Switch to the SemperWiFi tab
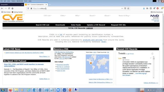The image size is (164, 92). 12,5
